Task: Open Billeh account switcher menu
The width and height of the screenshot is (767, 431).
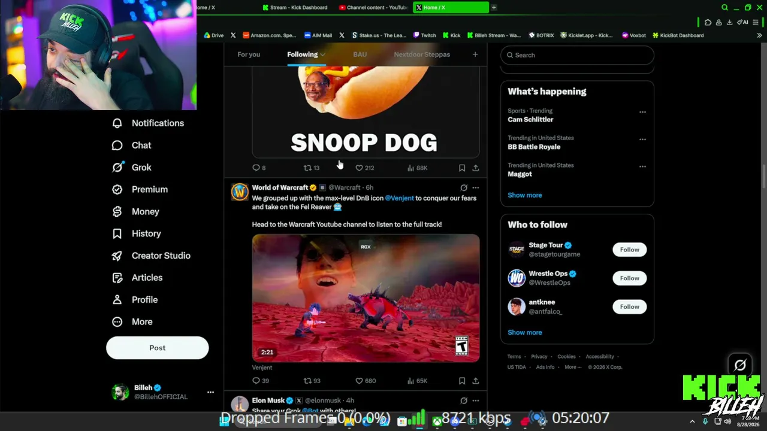Action: (x=210, y=393)
